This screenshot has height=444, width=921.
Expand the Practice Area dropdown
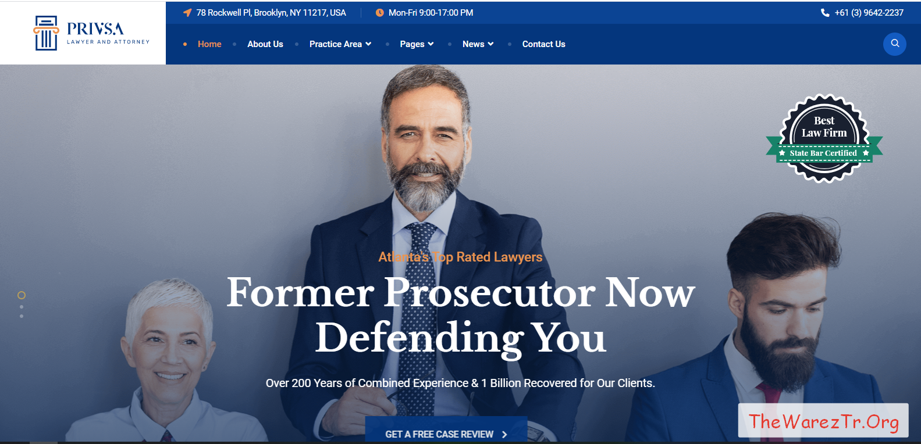pyautogui.click(x=340, y=44)
